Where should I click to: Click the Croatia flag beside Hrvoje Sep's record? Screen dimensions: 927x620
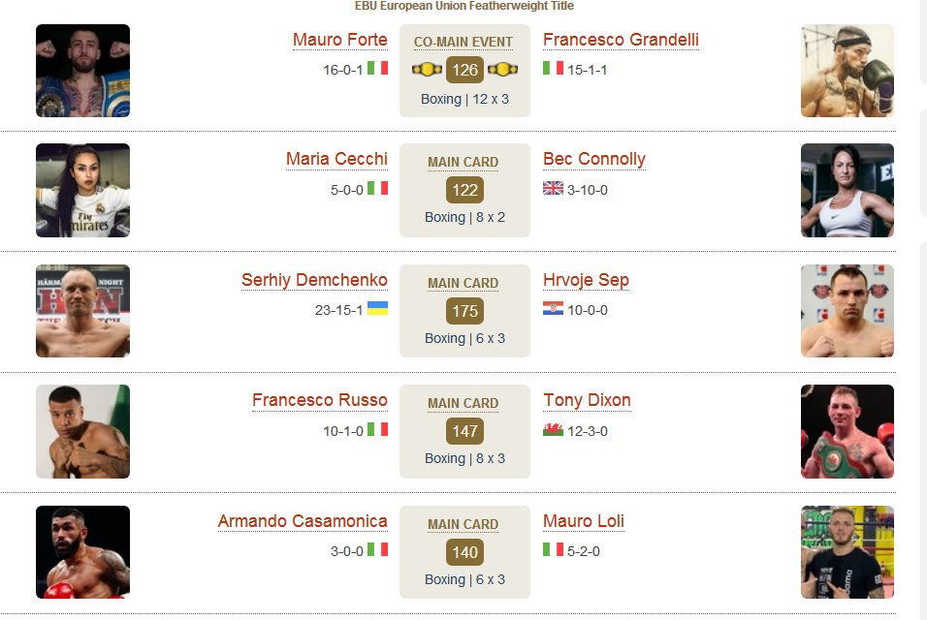pyautogui.click(x=553, y=308)
